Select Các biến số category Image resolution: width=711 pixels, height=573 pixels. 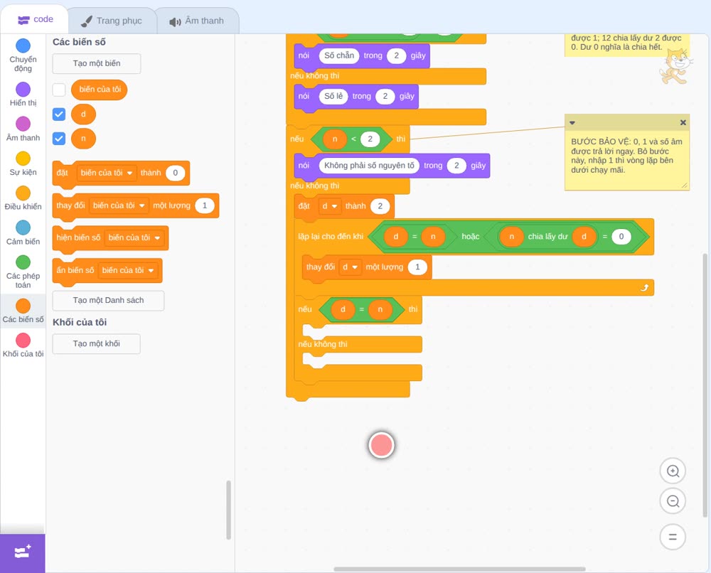click(23, 311)
